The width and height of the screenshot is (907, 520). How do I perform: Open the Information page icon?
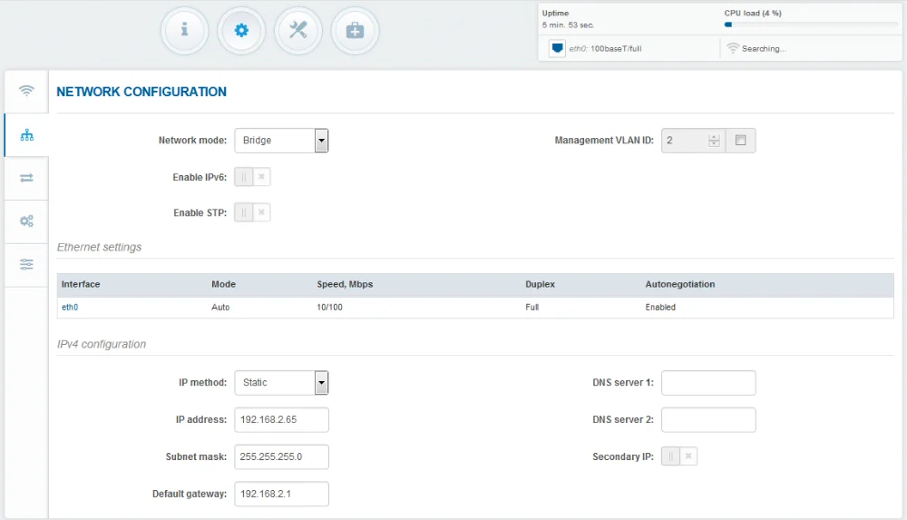tap(184, 30)
